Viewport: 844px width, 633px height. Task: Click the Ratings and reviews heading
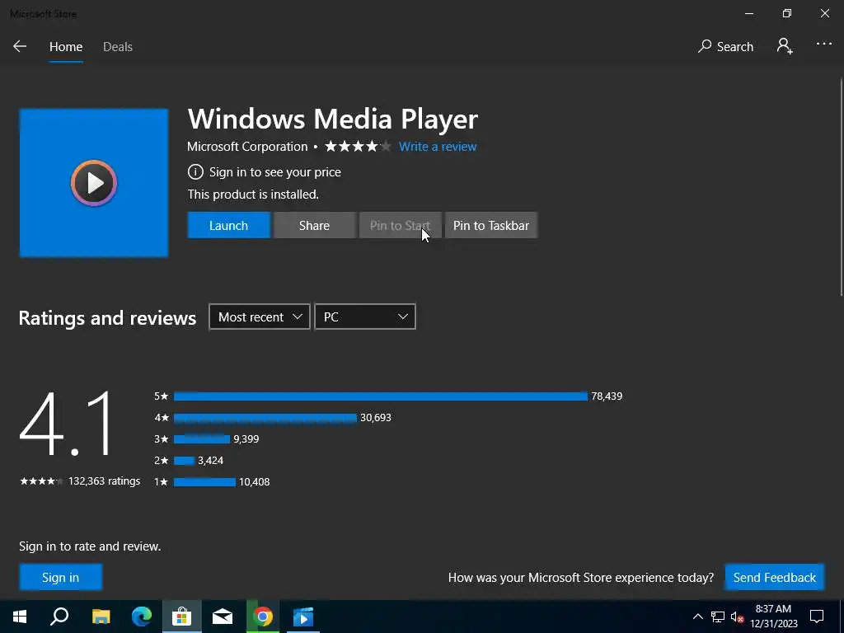(x=108, y=318)
